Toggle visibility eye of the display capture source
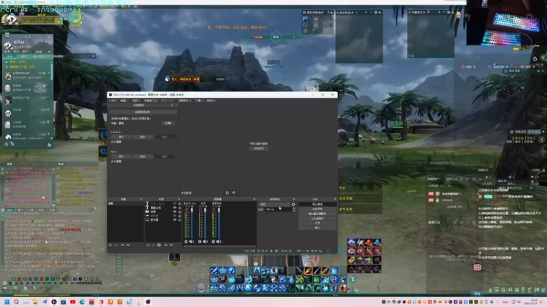Screen dimensions: 547x307 point(175,220)
